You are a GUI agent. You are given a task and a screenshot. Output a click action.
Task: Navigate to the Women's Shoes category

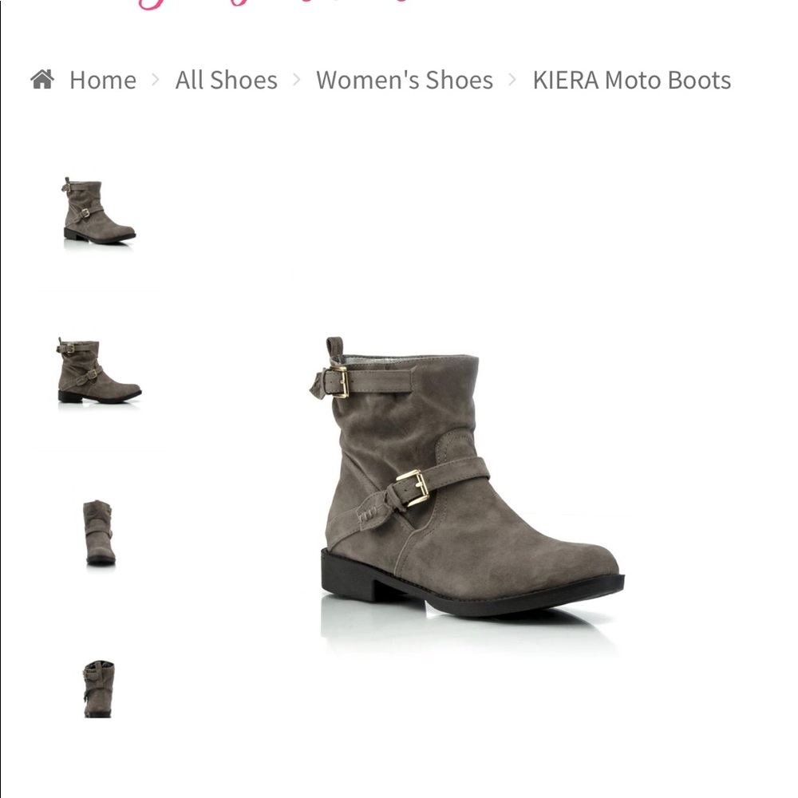click(x=405, y=81)
